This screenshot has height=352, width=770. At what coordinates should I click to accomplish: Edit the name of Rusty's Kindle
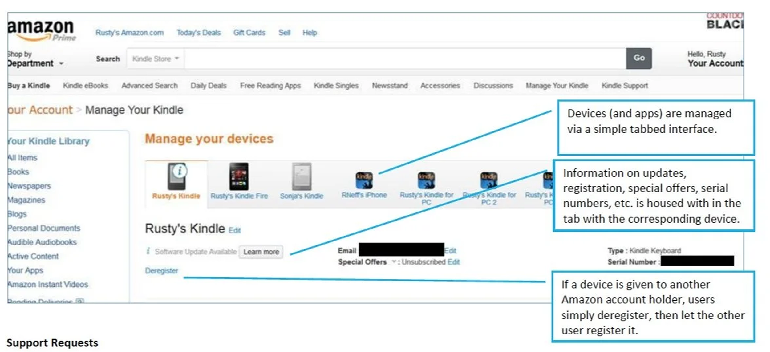235,230
